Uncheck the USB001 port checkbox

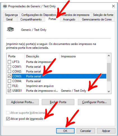point(9,90)
